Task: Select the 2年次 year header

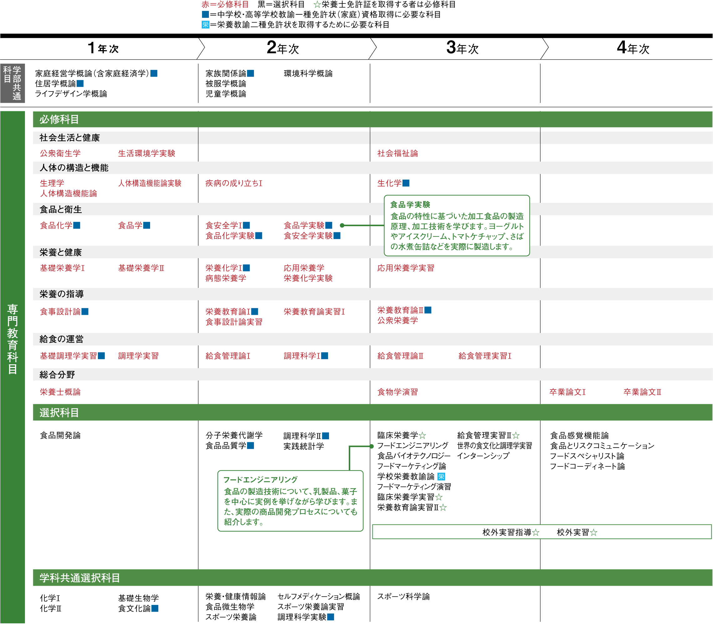Action: coord(283,48)
